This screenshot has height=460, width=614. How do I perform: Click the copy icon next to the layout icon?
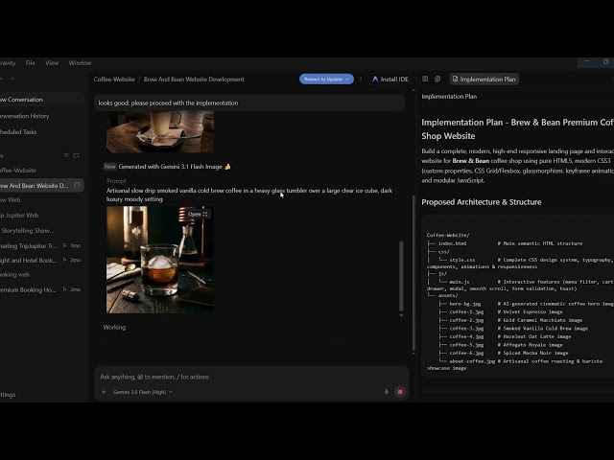pos(437,79)
